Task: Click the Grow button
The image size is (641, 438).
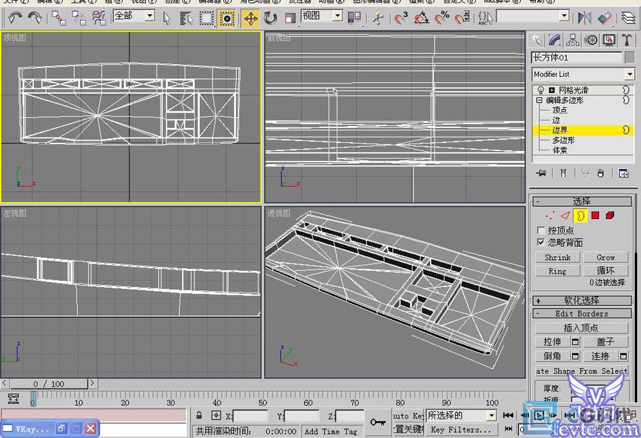Action: coord(605,257)
